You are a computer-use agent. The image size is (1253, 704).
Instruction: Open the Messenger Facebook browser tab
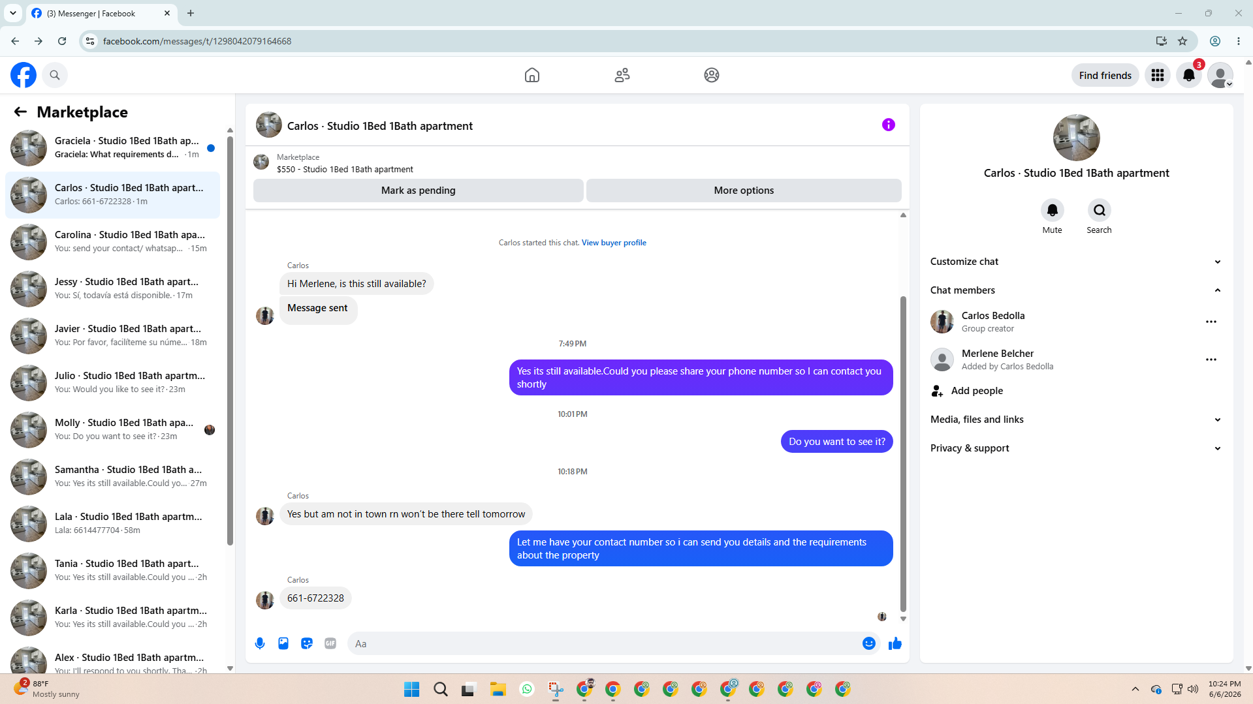click(101, 13)
